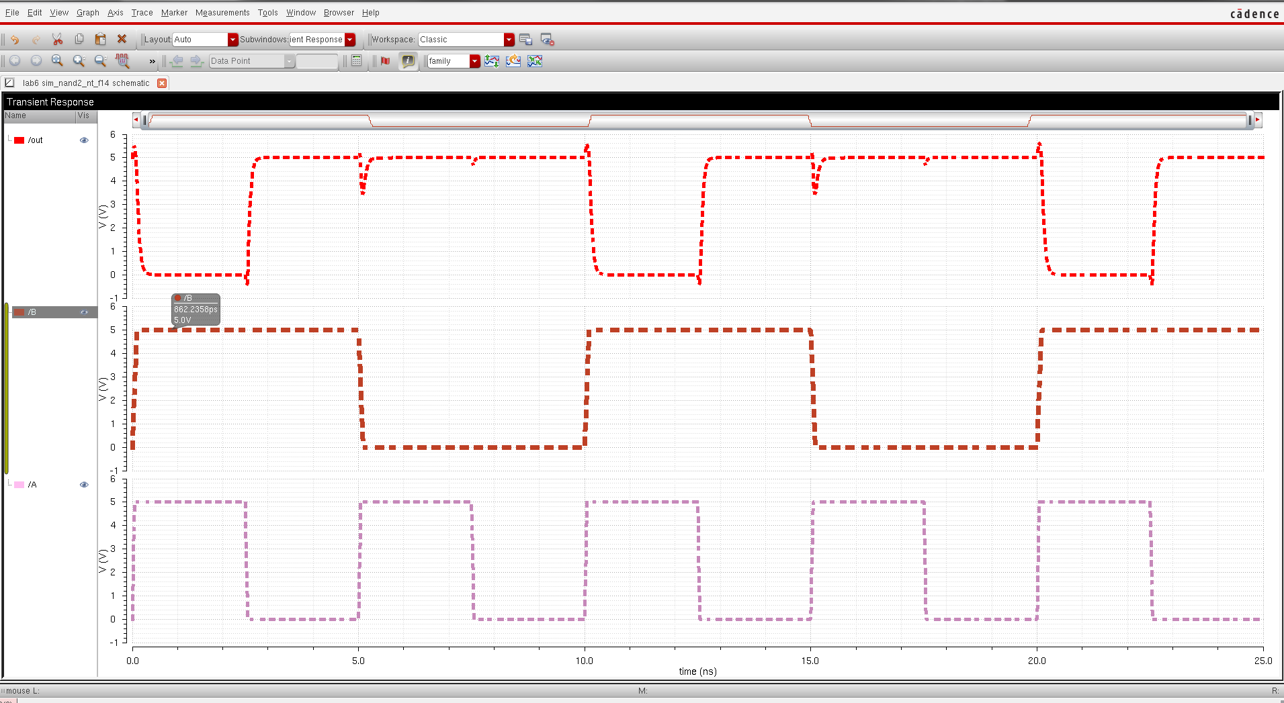Click the next zoom forward-arrow icon

click(x=36, y=61)
